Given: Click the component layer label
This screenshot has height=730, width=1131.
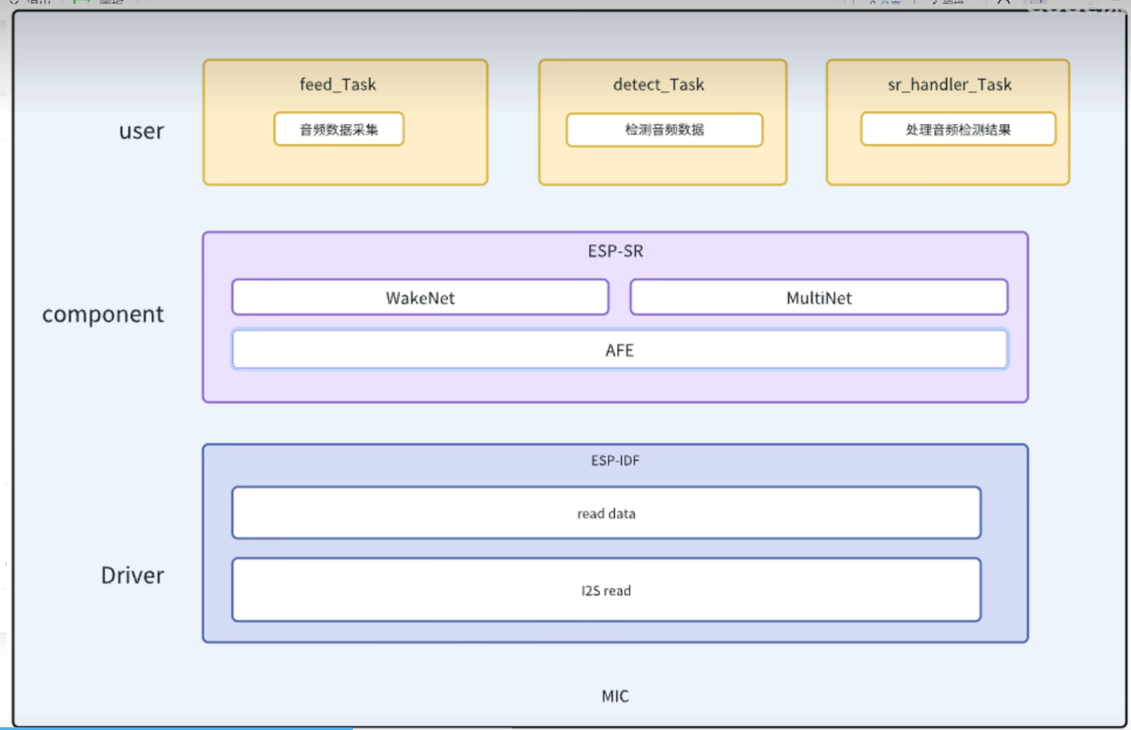Looking at the screenshot, I should tap(103, 314).
